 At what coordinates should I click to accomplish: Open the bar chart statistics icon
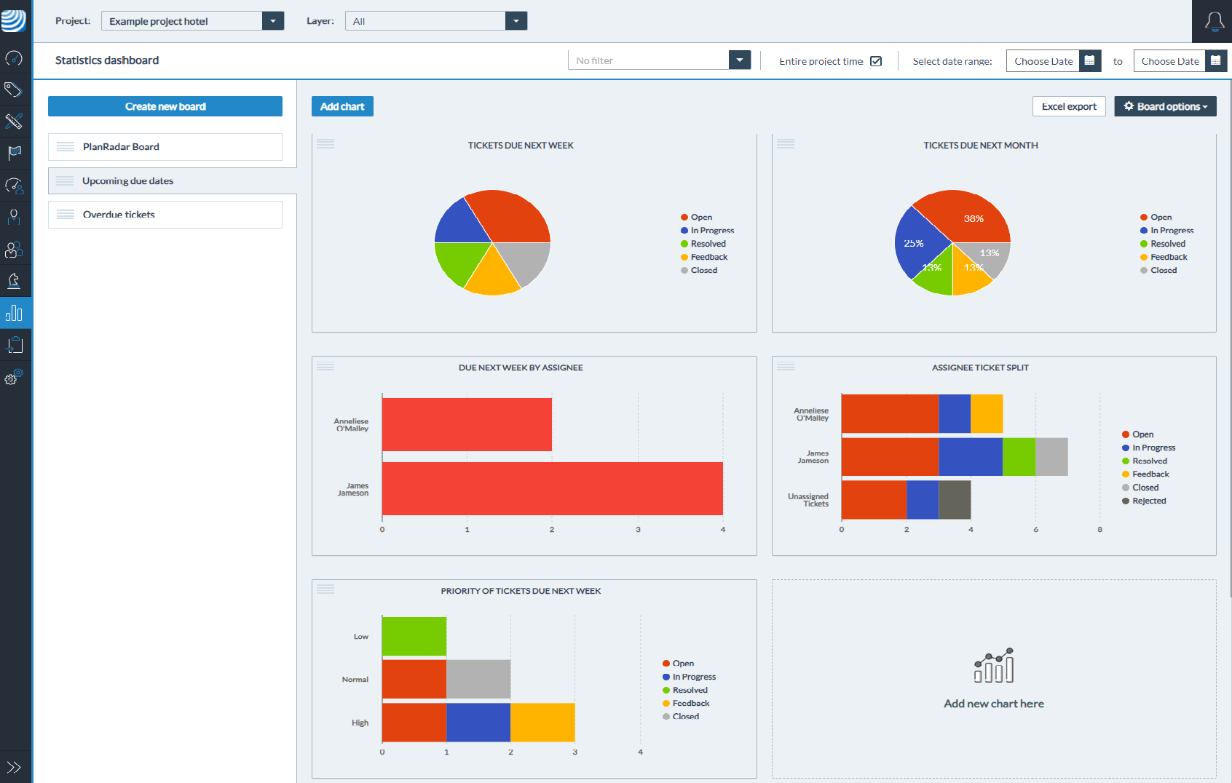click(14, 313)
